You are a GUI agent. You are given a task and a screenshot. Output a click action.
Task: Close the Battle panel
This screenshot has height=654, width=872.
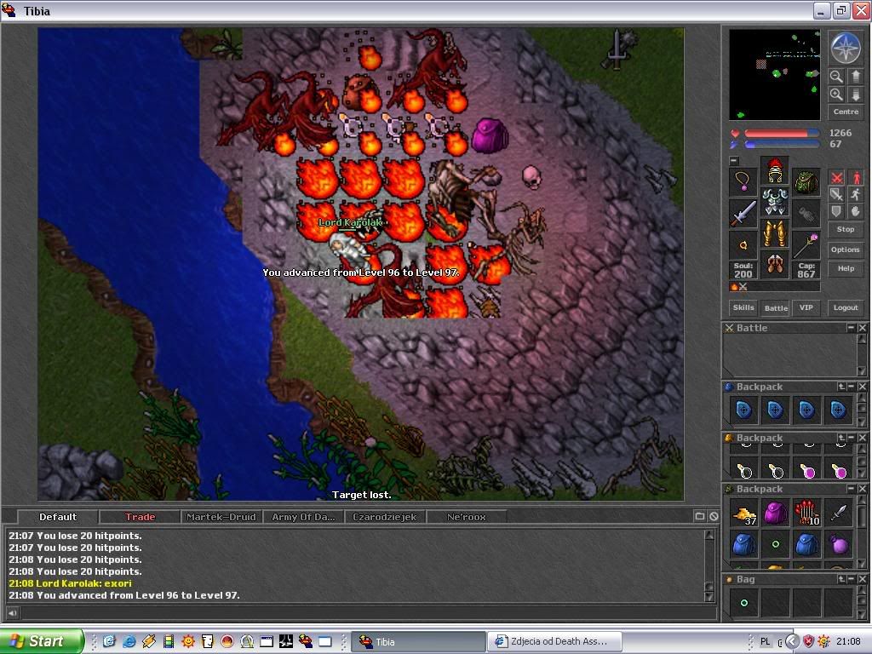[862, 328]
